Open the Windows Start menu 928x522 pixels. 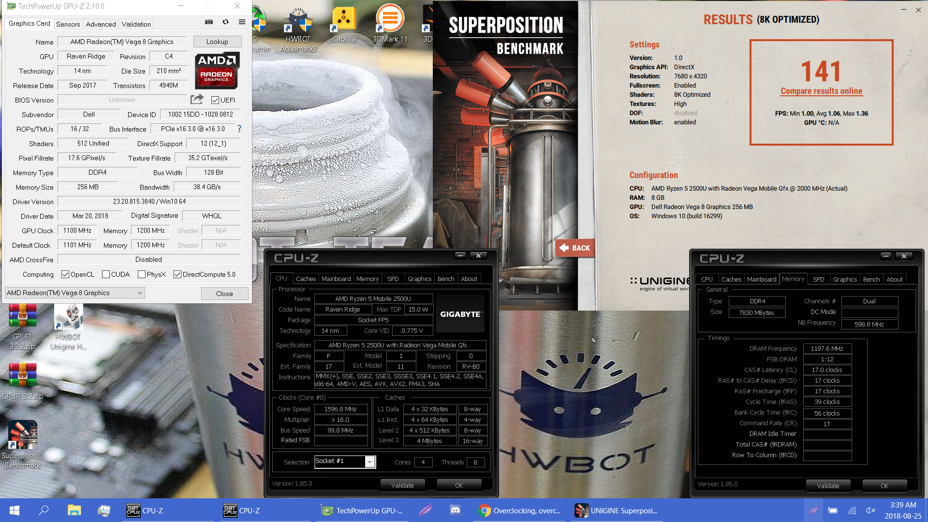15,510
